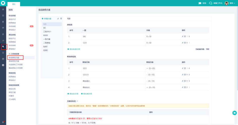The width and height of the screenshot is (238, 125).
Task: Open the home icon in left navigation bar
Action: coord(3,9)
